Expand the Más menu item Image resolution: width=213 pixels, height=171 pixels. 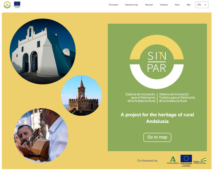pyautogui.click(x=189, y=5)
